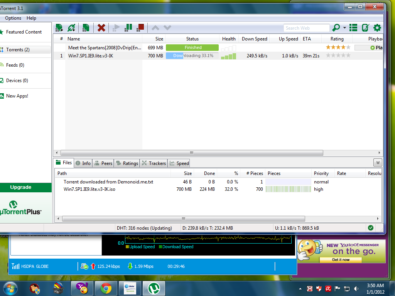Select the Win7.SP1.IE9.lite.v3-IK torrent row
395x296 pixels.
coord(218,55)
